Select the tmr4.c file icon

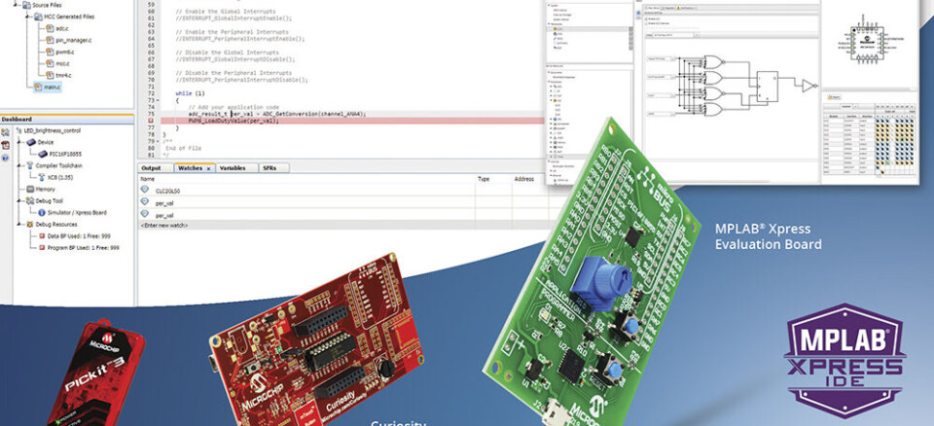click(51, 75)
